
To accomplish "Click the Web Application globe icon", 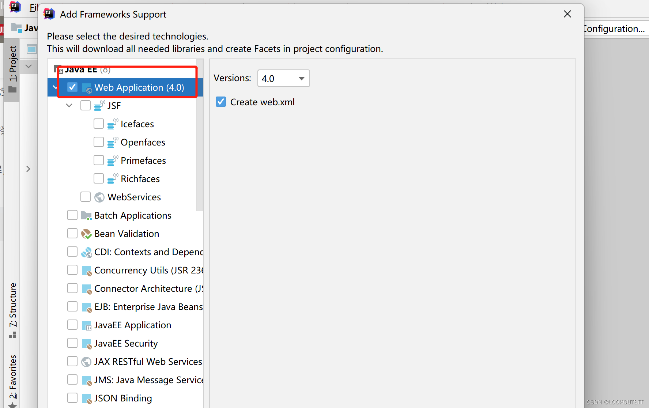I will click(87, 88).
